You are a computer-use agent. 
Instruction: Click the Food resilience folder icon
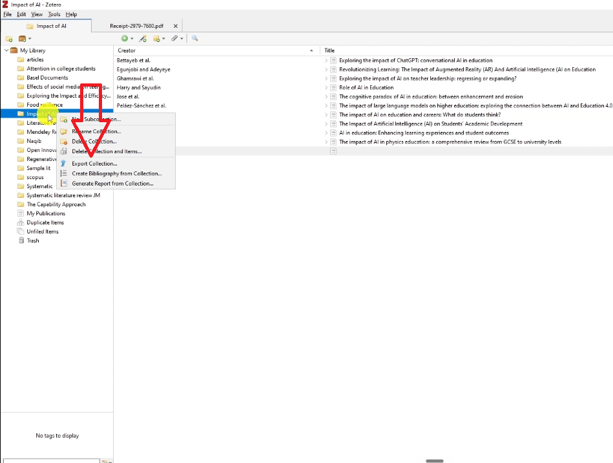21,105
